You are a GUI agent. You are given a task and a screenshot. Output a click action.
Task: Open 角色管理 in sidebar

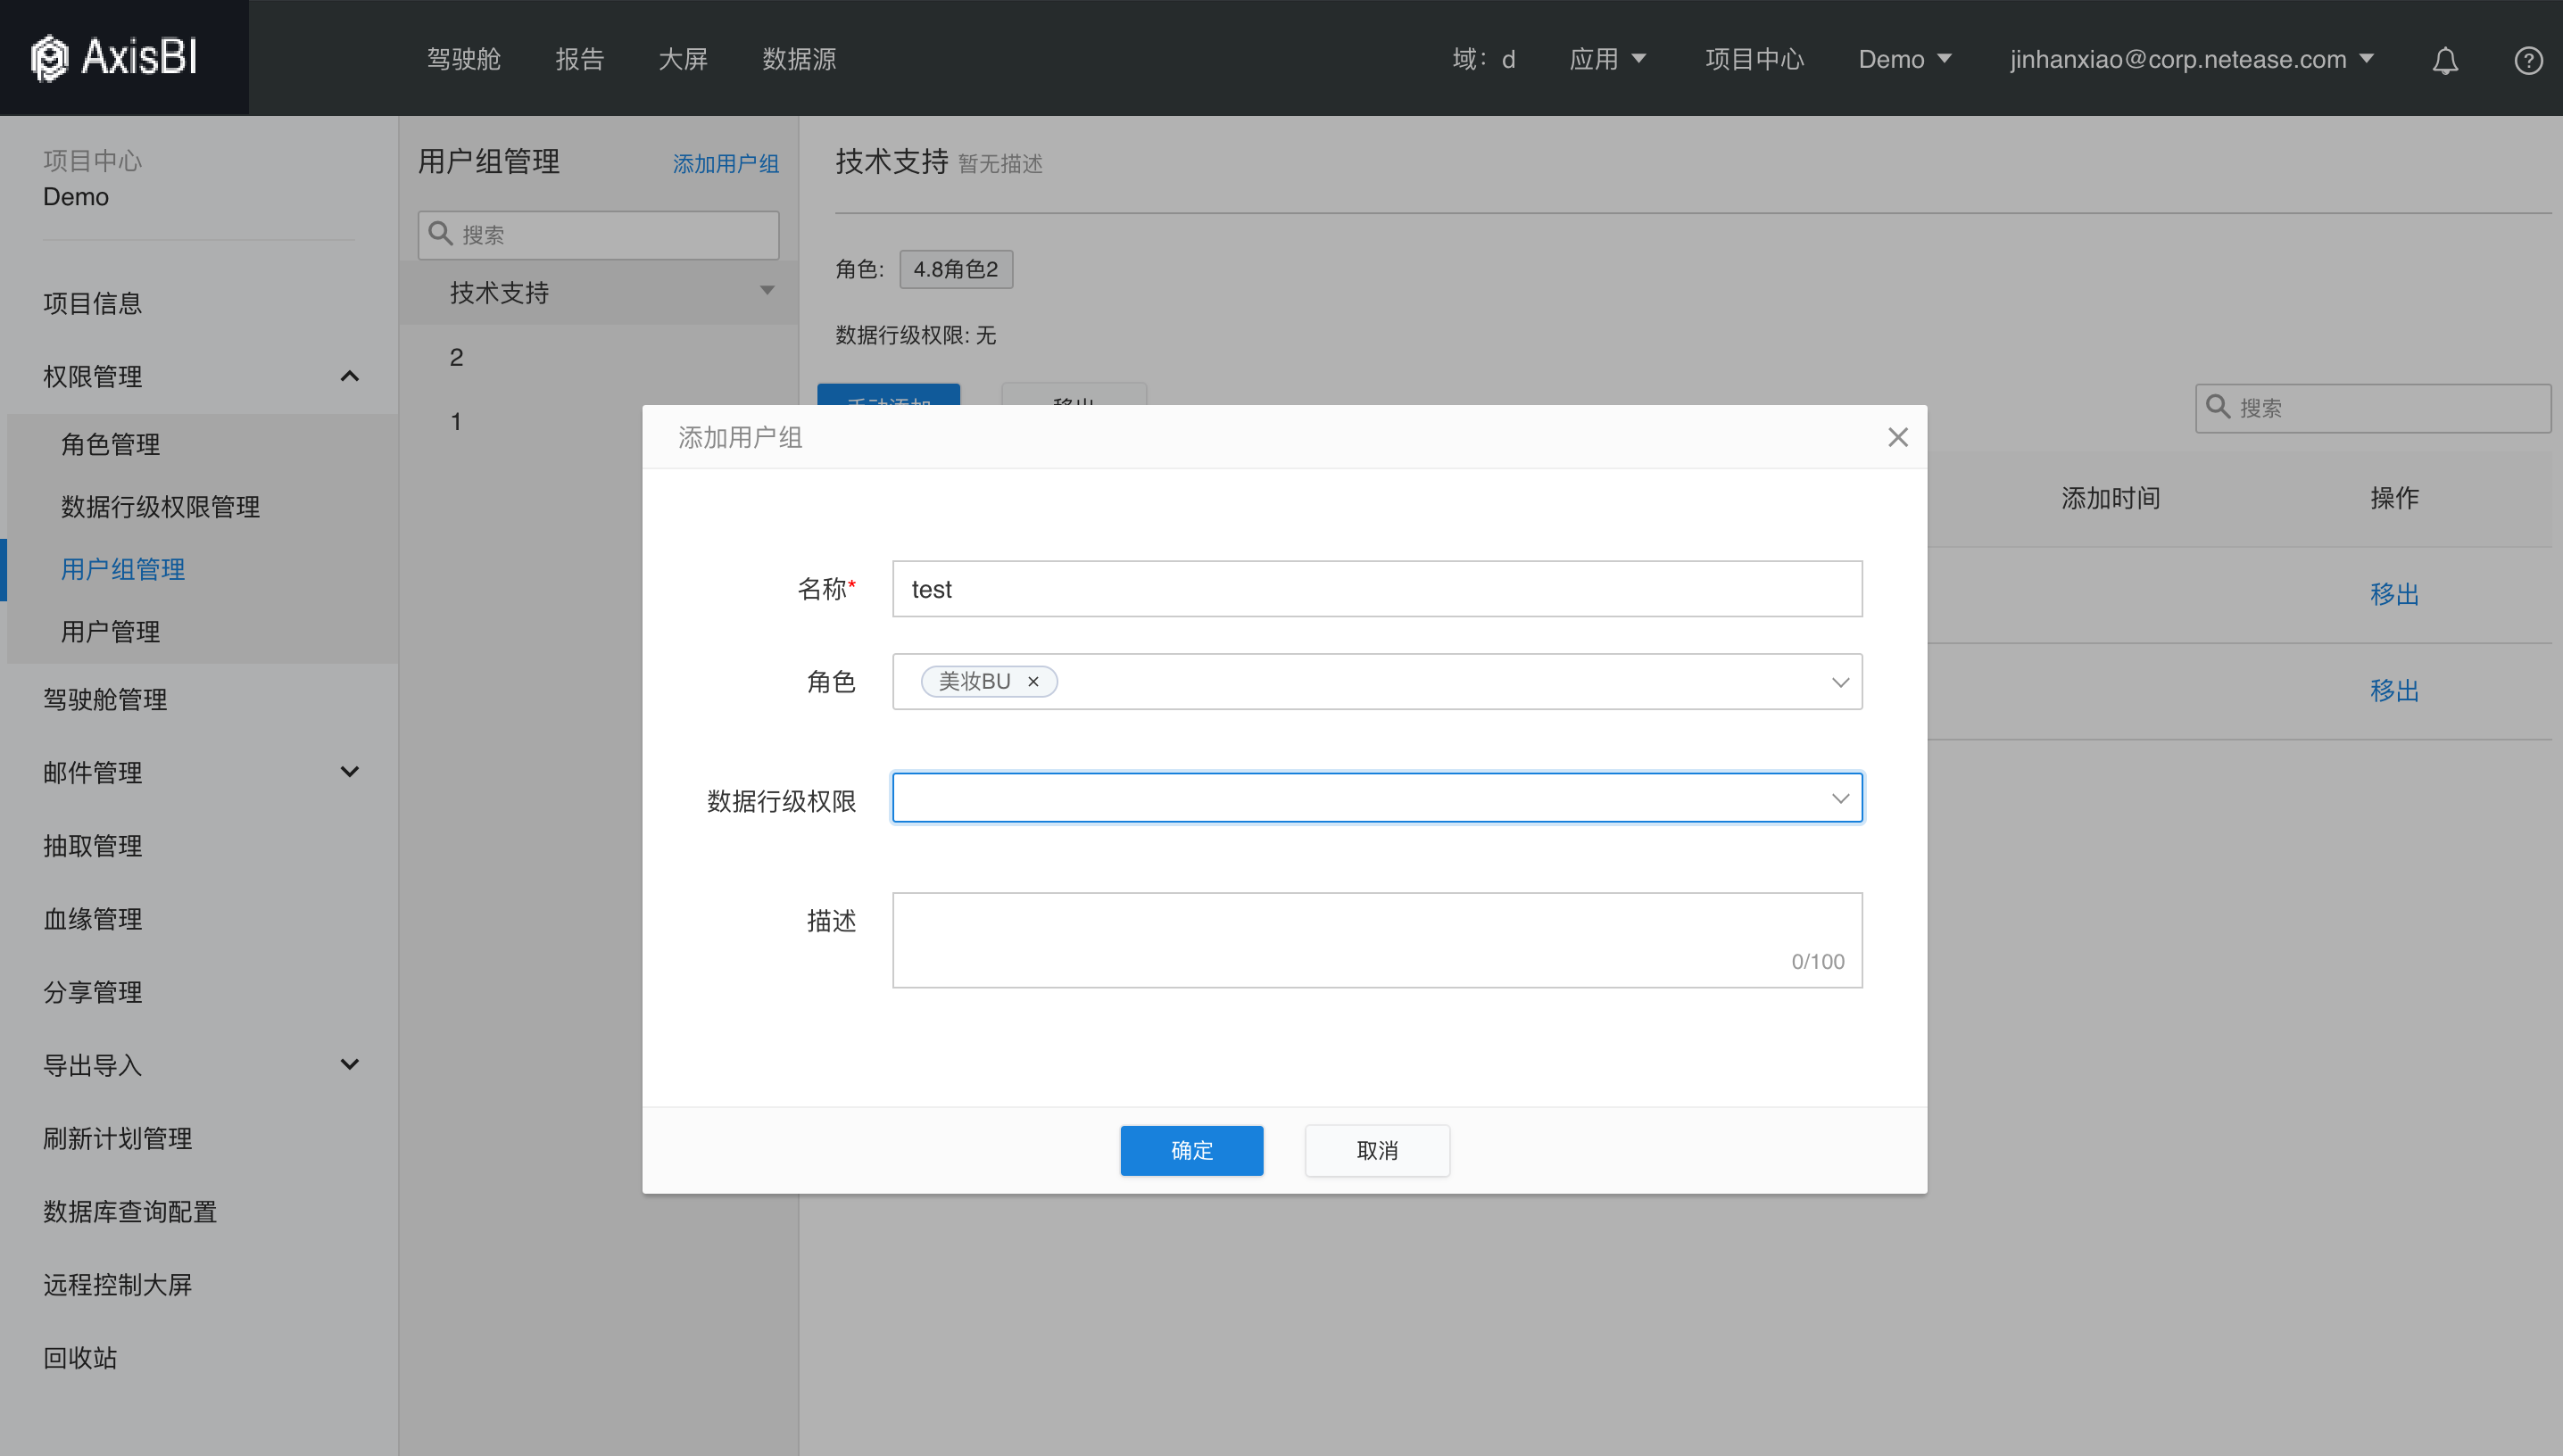click(x=110, y=444)
